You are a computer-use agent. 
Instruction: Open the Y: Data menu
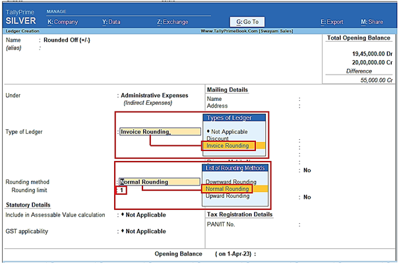pyautogui.click(x=111, y=22)
